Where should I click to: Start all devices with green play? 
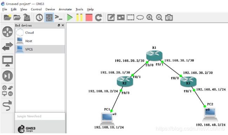[x=70, y=17]
